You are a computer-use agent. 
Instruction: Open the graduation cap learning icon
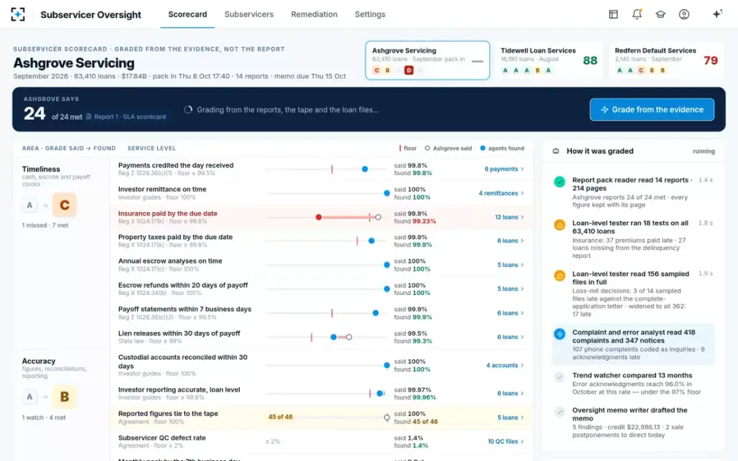[661, 14]
